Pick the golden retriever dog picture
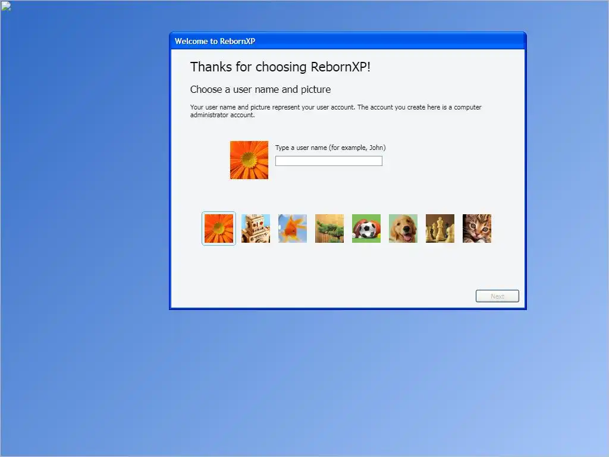609x457 pixels. pos(403,228)
